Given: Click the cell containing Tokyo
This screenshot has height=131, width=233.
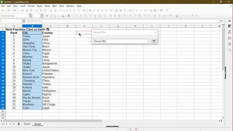Looking at the screenshot, I should click(32, 36).
